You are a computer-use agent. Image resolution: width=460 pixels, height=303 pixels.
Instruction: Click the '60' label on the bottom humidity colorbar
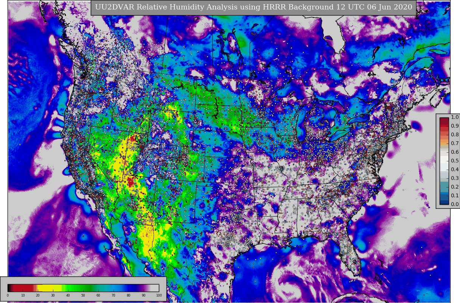pos(98,295)
